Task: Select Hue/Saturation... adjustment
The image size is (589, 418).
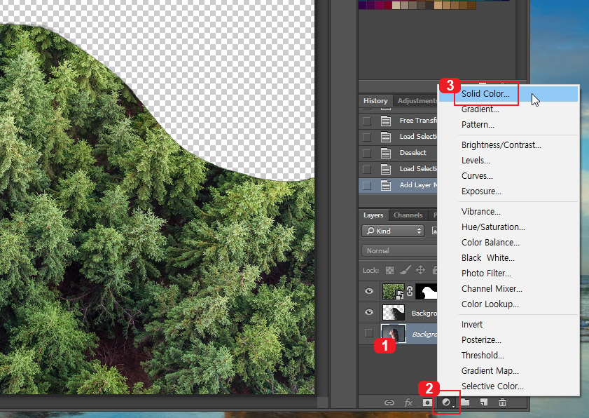Action: pos(508,227)
